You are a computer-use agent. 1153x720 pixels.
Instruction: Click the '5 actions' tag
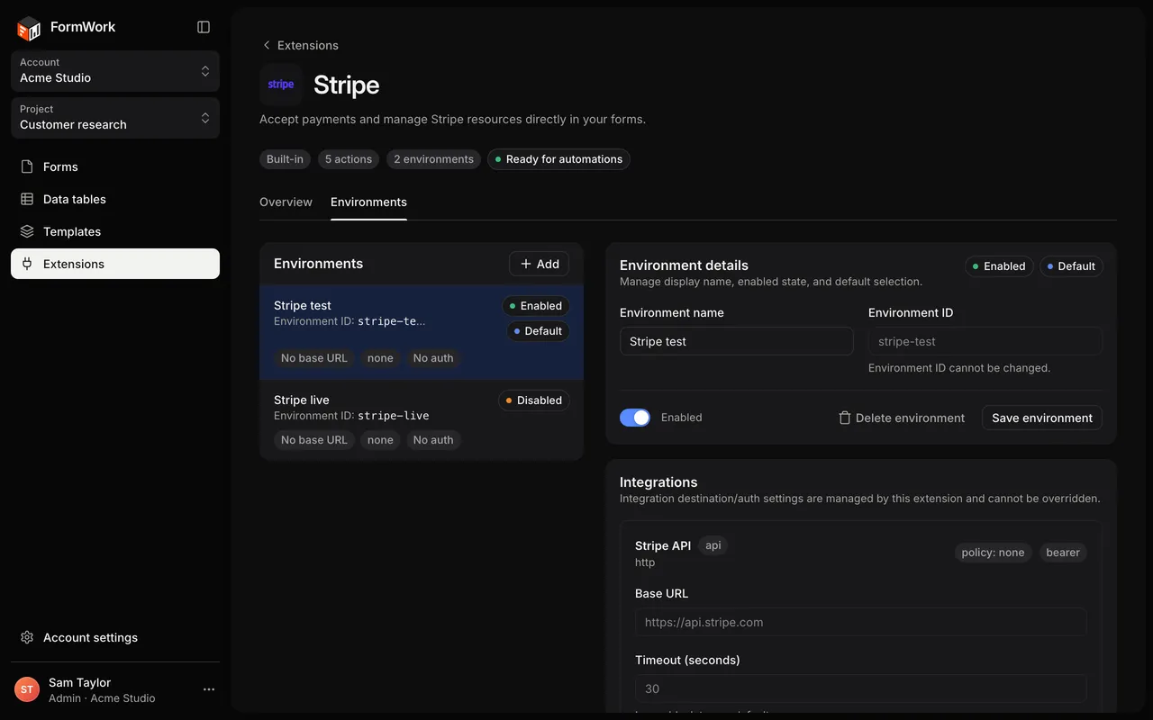(349, 159)
